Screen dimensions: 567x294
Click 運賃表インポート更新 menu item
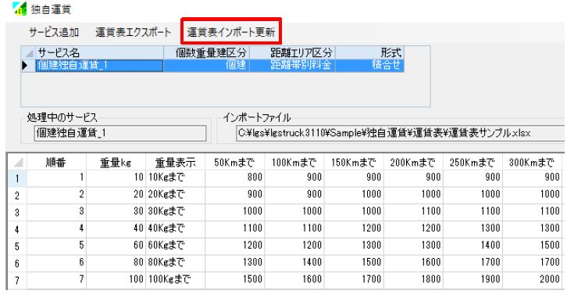(231, 33)
